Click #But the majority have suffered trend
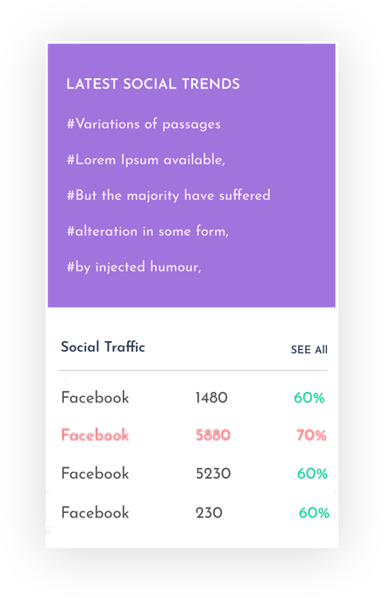This screenshot has height=598, width=384. (x=168, y=196)
